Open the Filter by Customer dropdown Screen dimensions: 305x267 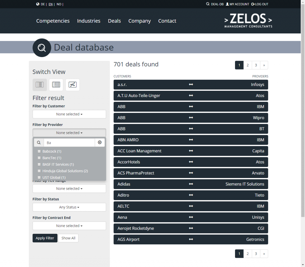(69, 114)
